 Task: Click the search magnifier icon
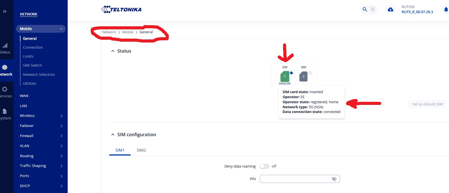click(365, 10)
